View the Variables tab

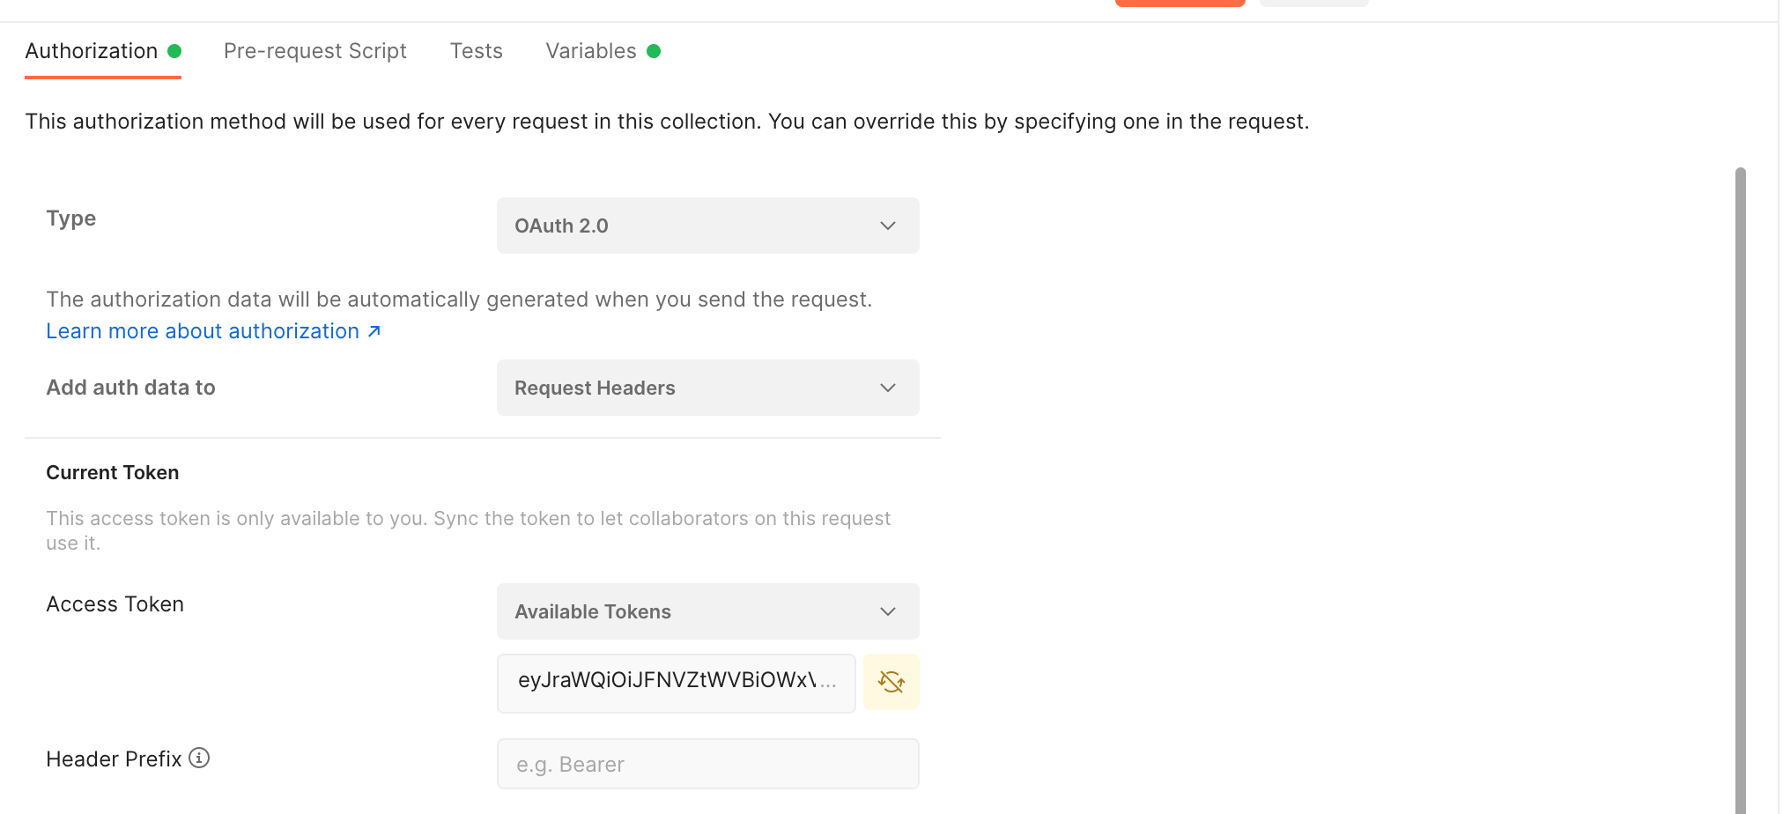click(590, 51)
